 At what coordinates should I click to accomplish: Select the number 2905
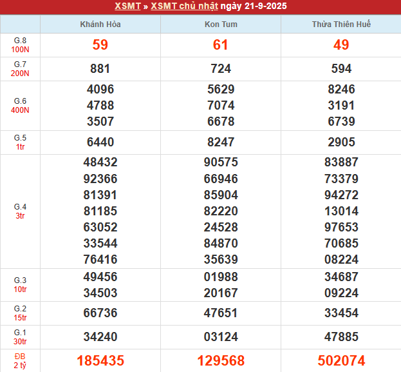coord(341,142)
